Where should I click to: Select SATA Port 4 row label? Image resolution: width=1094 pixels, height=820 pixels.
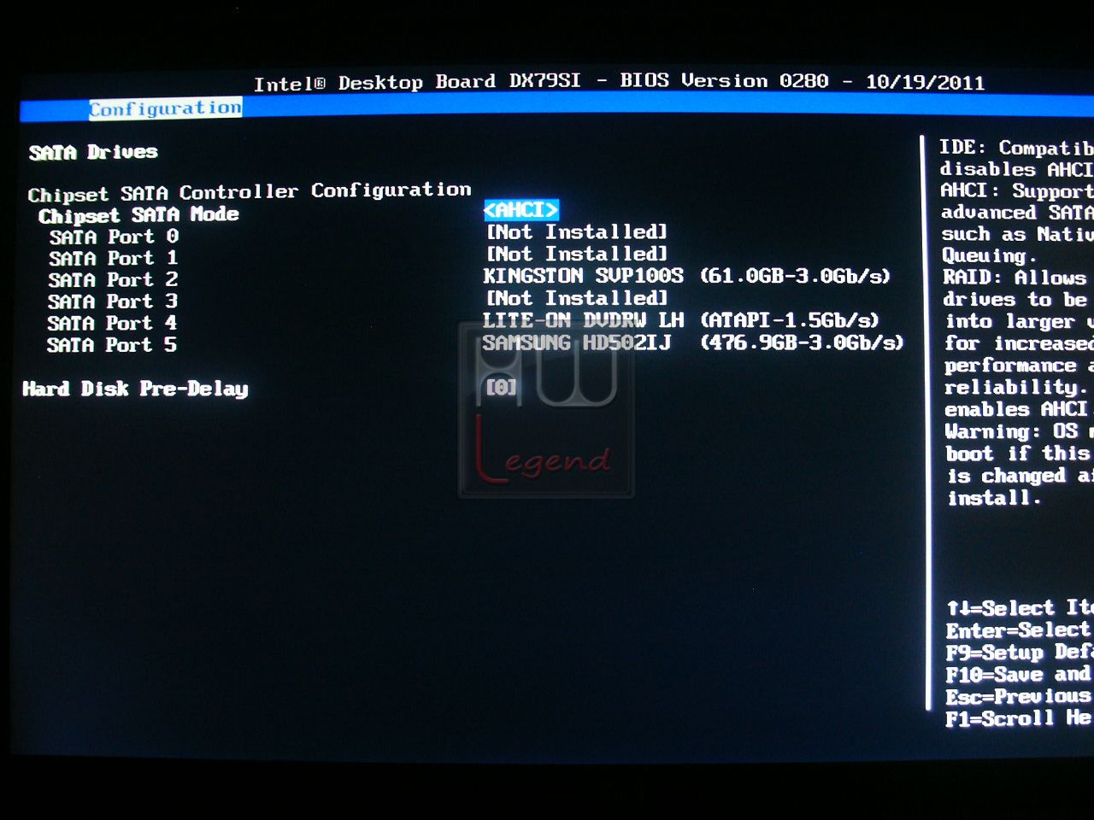tap(112, 323)
